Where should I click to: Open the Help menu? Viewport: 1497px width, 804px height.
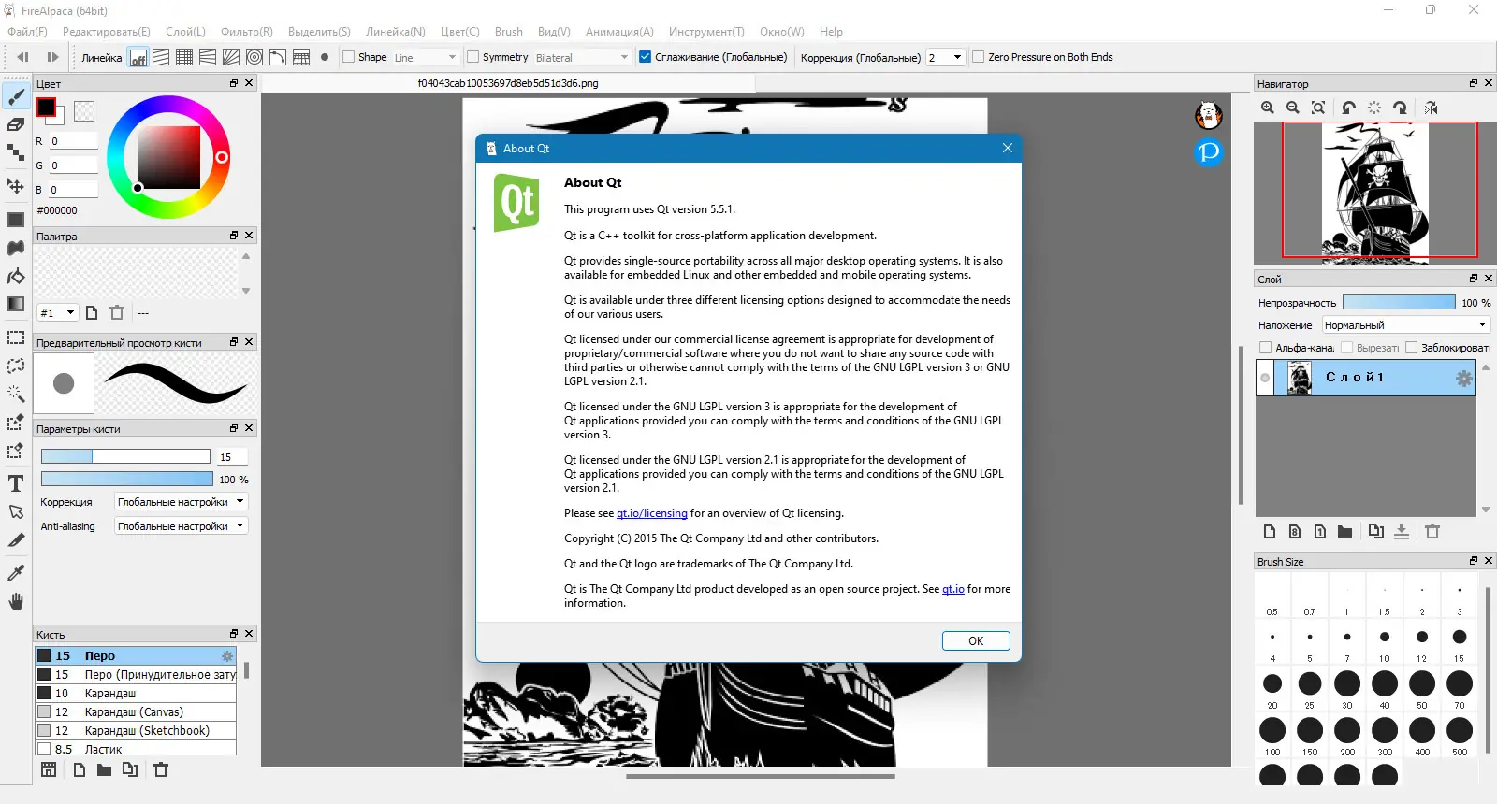pyautogui.click(x=831, y=32)
